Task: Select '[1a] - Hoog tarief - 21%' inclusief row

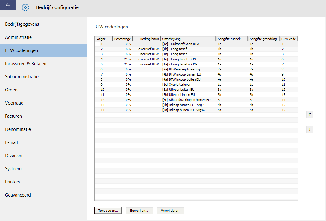Action: [x=196, y=64]
